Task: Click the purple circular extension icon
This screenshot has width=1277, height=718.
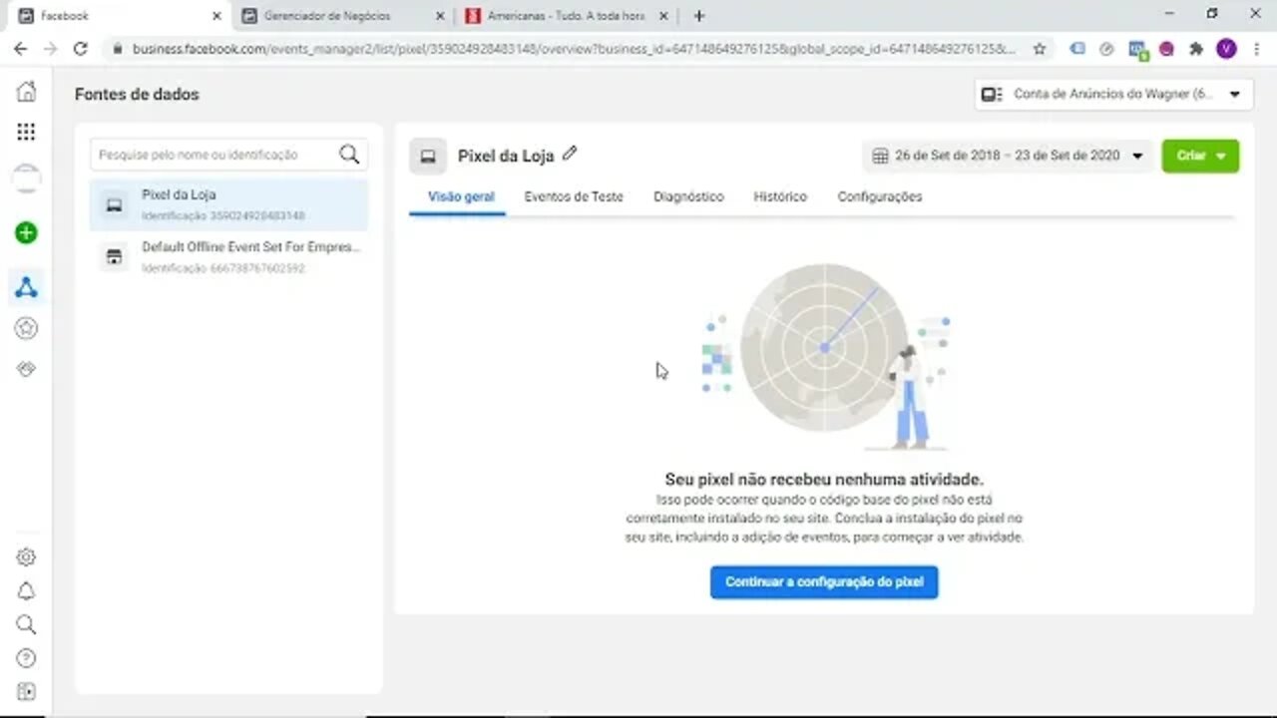Action: point(1166,48)
